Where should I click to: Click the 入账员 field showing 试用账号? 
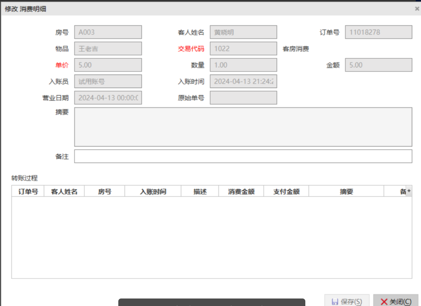tap(108, 81)
